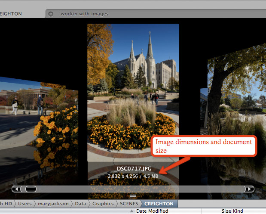The width and height of the screenshot is (266, 214).
Task: Click the CREIGHTON folder in path bar
Action: click(x=159, y=204)
